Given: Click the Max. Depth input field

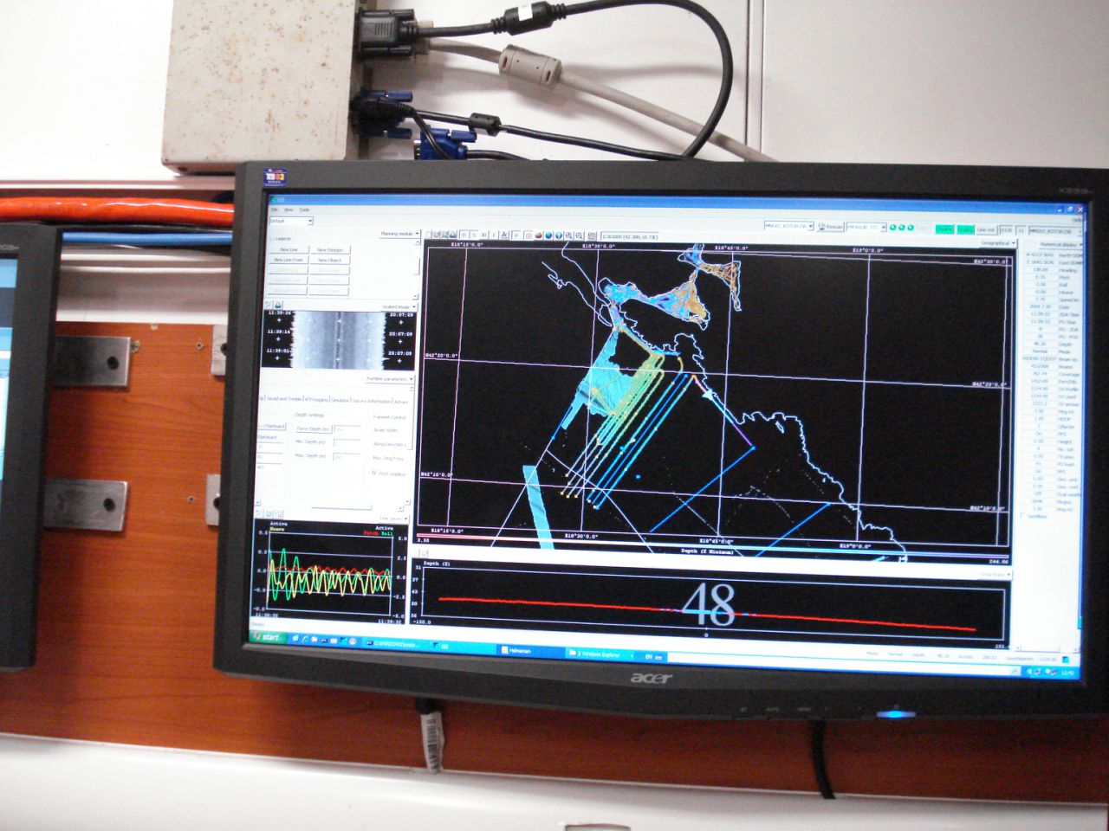Looking at the screenshot, I should [347, 456].
